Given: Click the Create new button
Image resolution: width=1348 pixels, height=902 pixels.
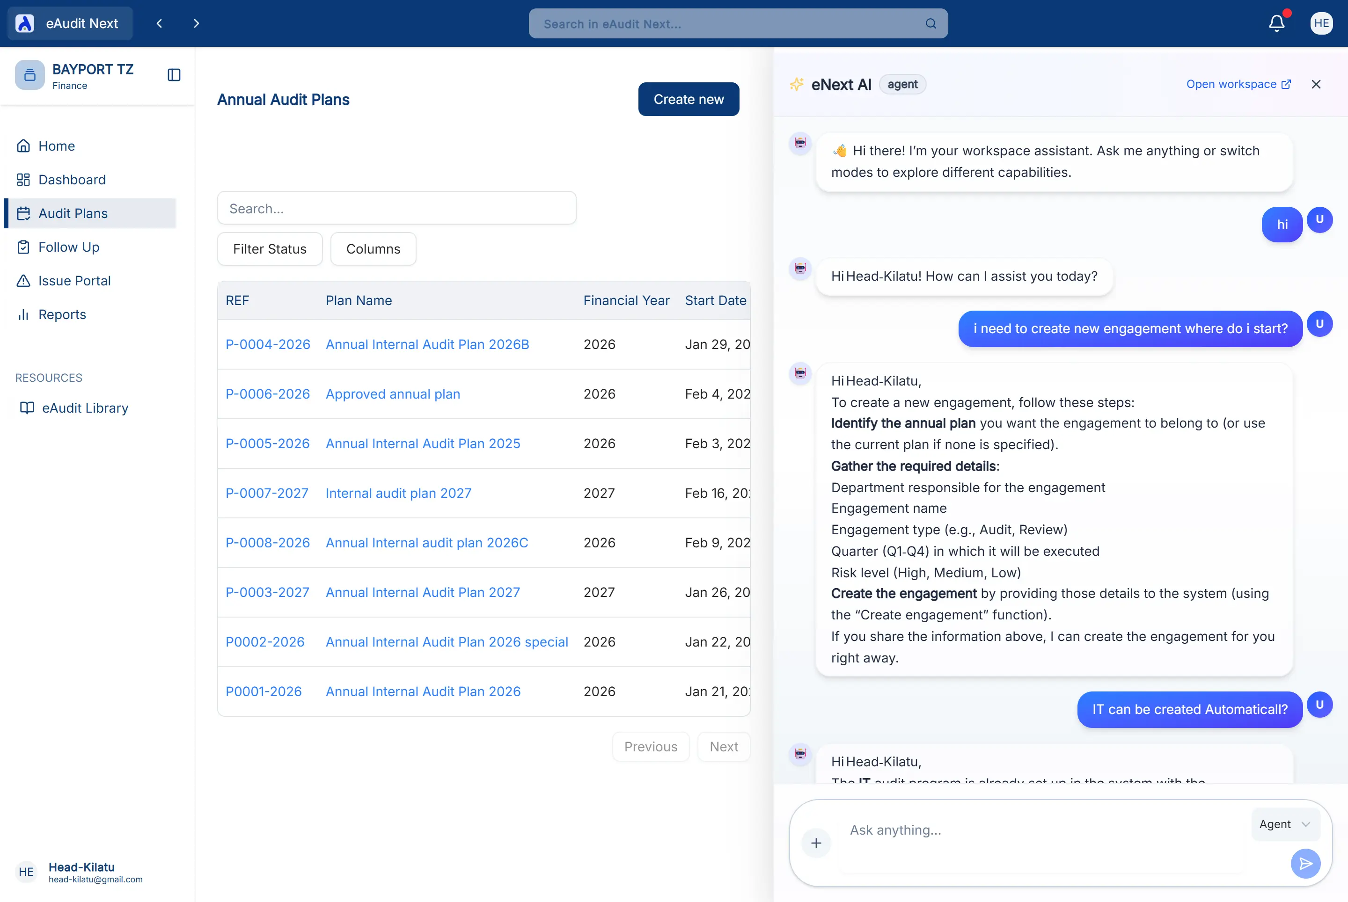Looking at the screenshot, I should [x=689, y=99].
